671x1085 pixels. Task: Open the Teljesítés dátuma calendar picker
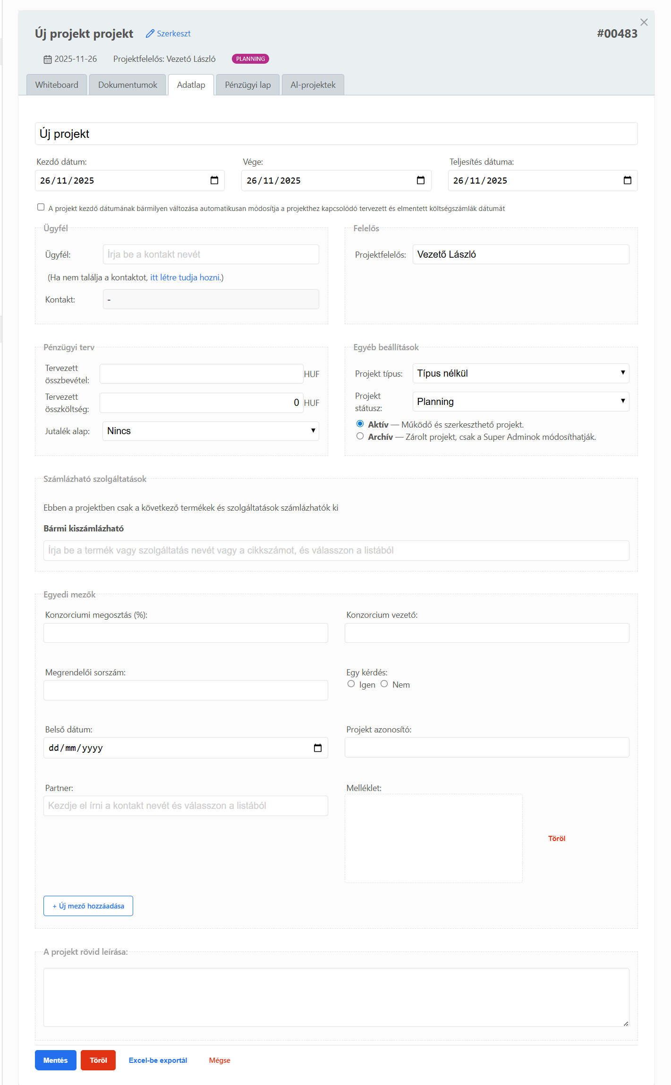627,180
